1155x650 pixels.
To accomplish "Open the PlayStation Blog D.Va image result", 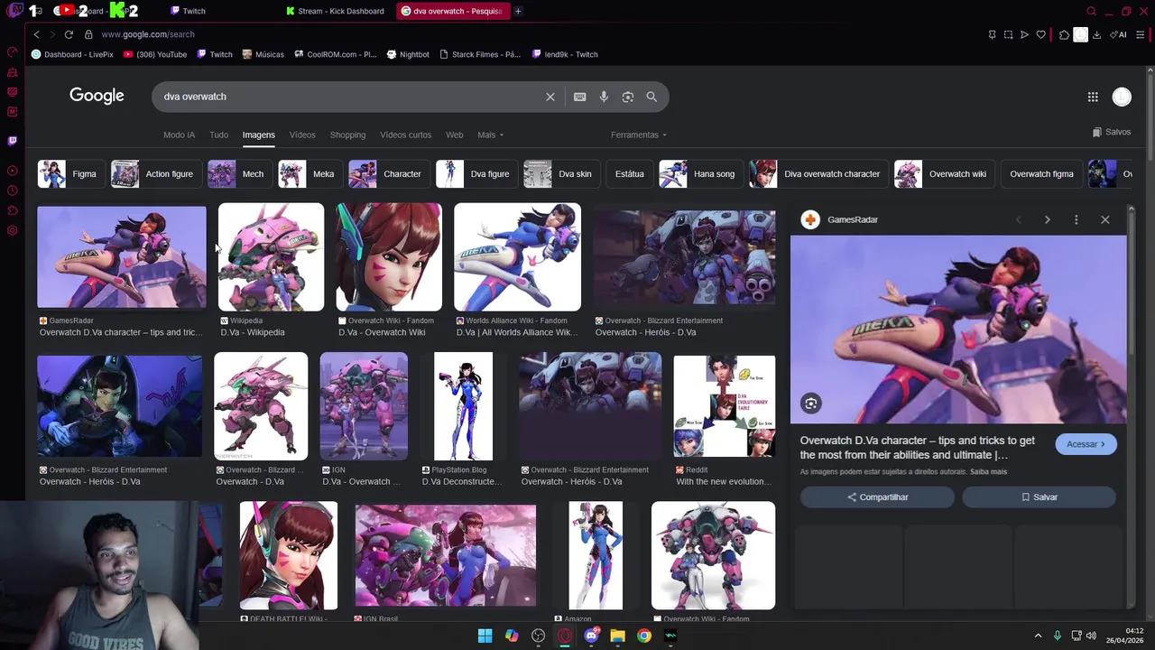I will click(463, 406).
